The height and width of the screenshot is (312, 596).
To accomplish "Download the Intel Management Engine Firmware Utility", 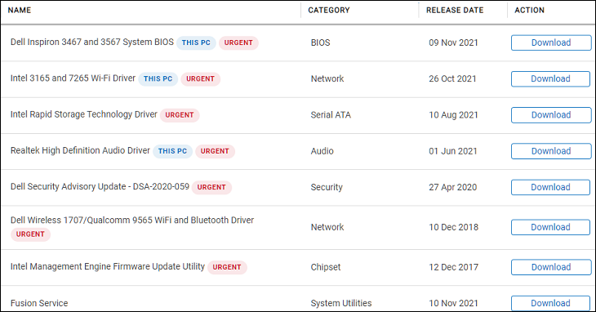I will (x=551, y=267).
